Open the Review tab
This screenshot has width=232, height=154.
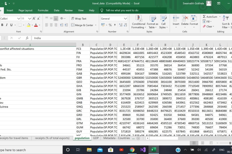[x=69, y=10]
